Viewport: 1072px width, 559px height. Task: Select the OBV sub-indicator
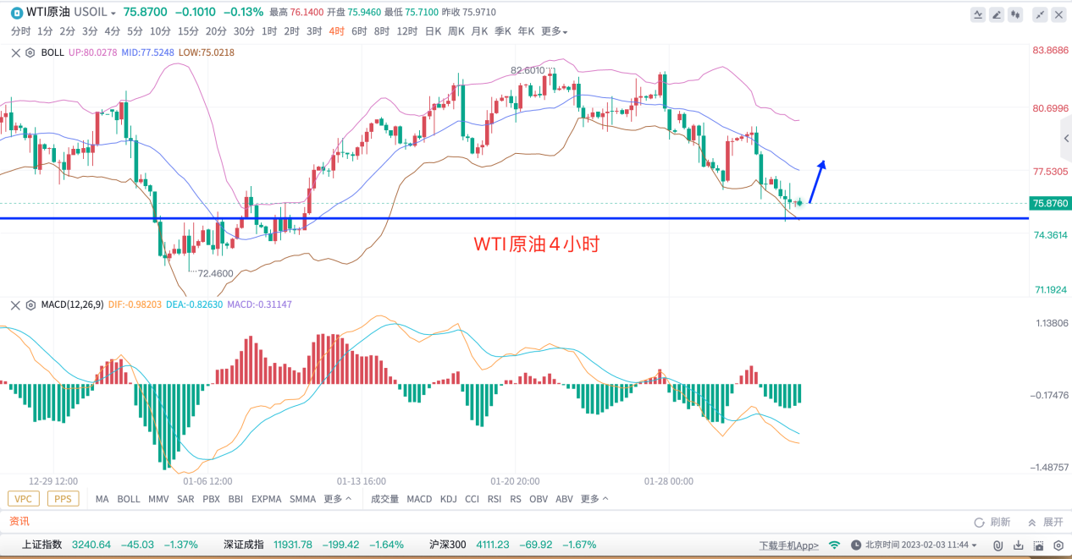click(x=539, y=499)
